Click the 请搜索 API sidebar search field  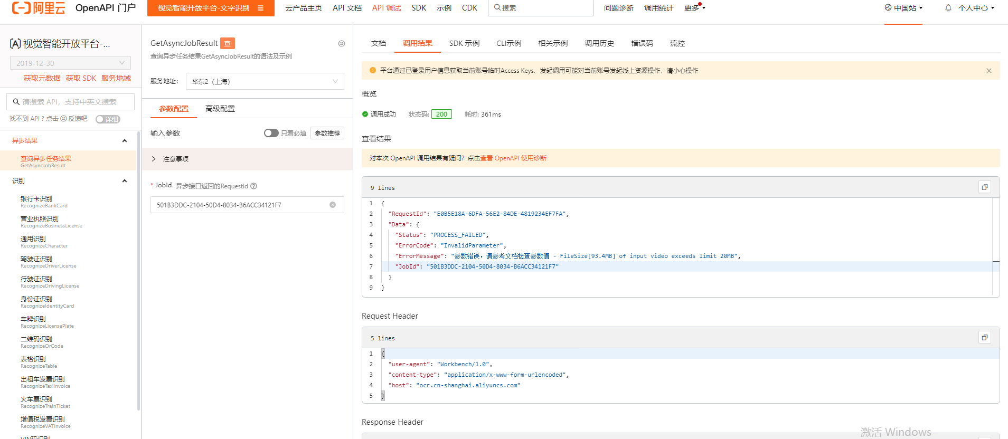coord(70,102)
